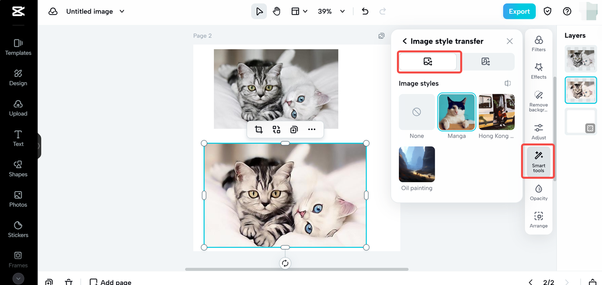Click the crop icon in floating toolbar
602x285 pixels.
[x=259, y=130]
